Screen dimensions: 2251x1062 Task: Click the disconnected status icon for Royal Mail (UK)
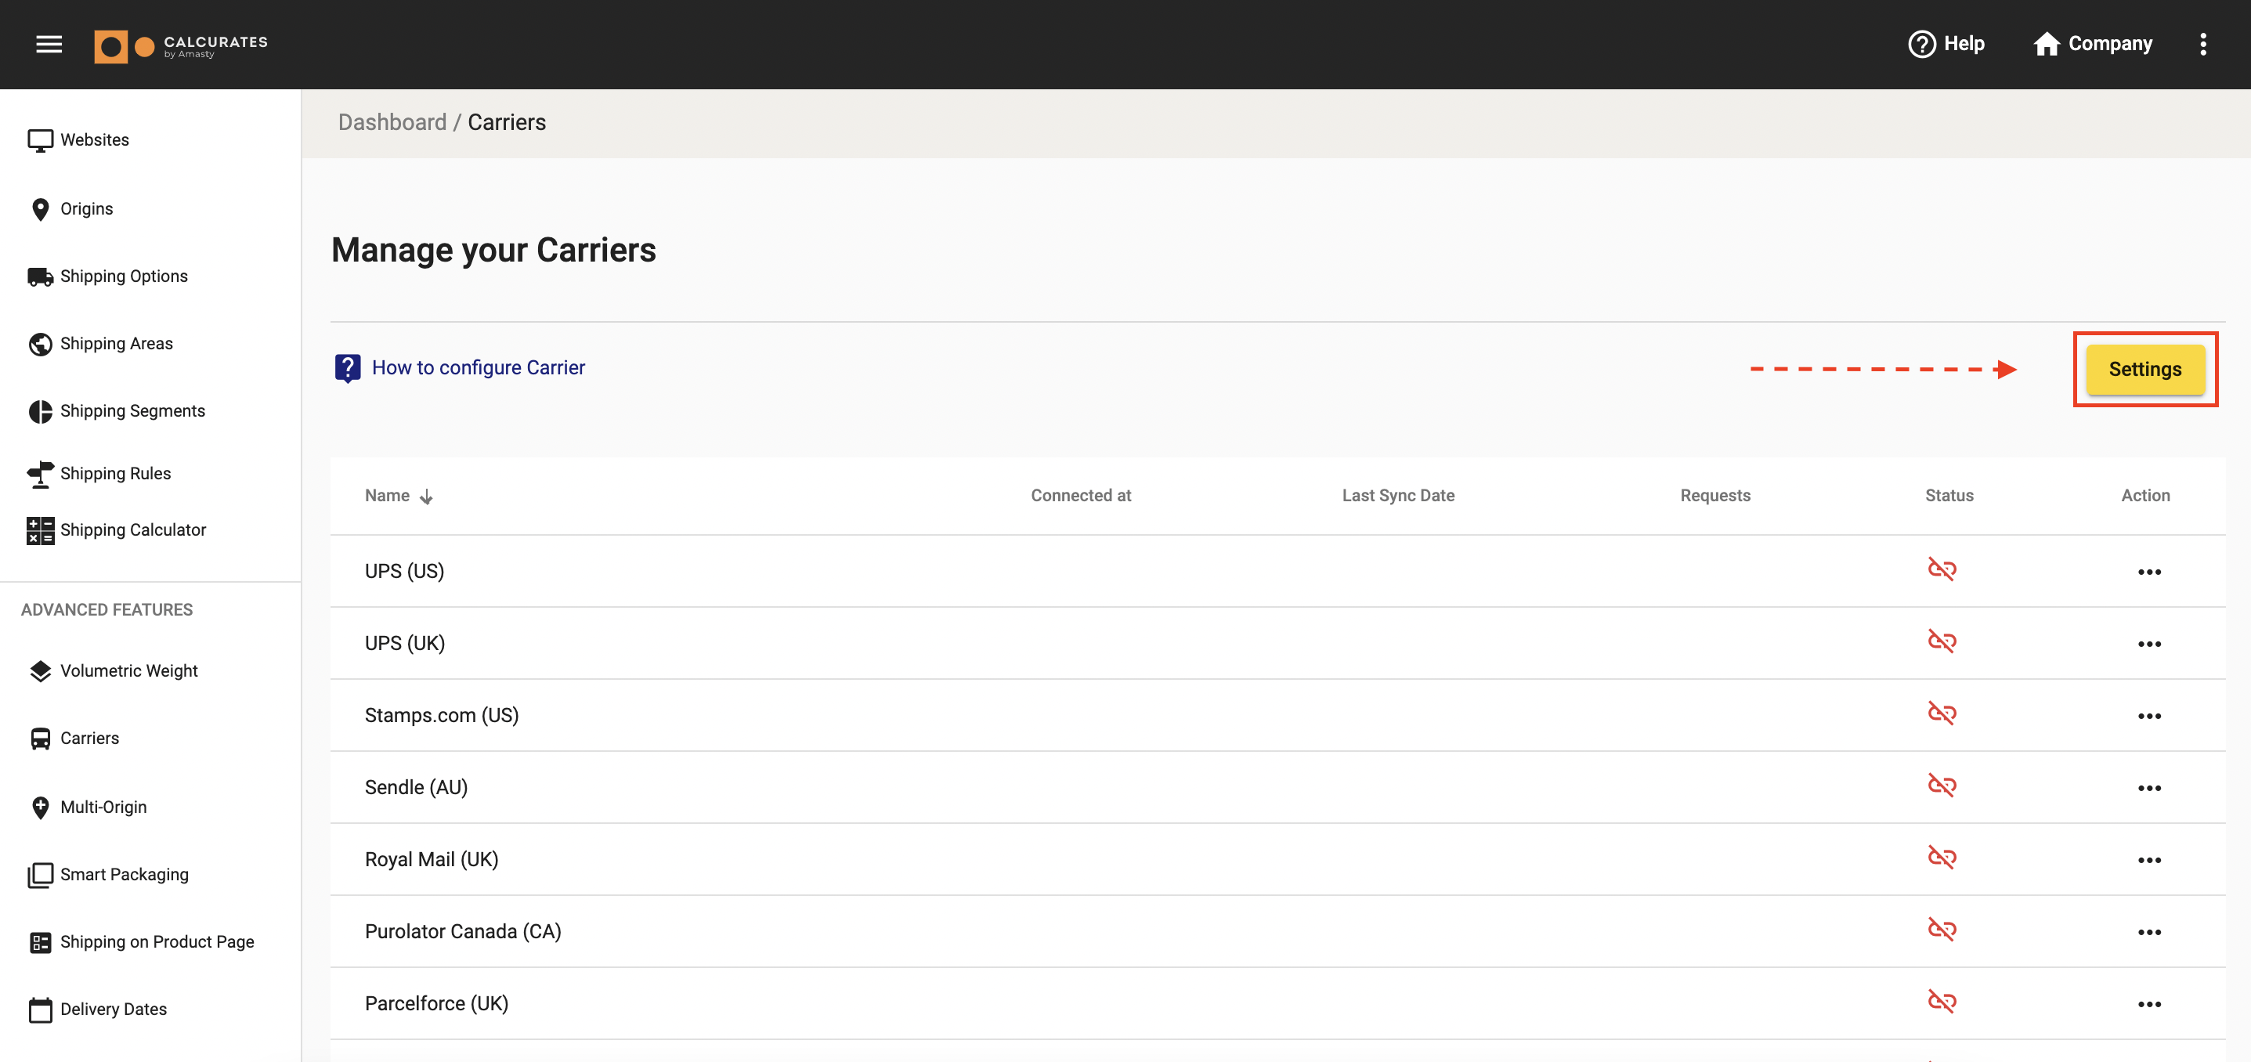click(1942, 858)
